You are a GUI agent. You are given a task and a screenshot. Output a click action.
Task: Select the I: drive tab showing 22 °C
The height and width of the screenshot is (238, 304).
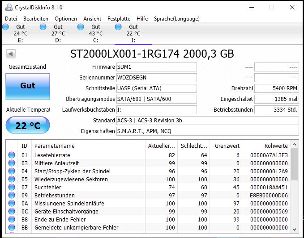point(133,33)
